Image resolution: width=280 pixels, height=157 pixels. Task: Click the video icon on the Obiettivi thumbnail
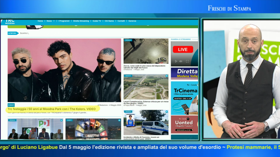(119, 120)
